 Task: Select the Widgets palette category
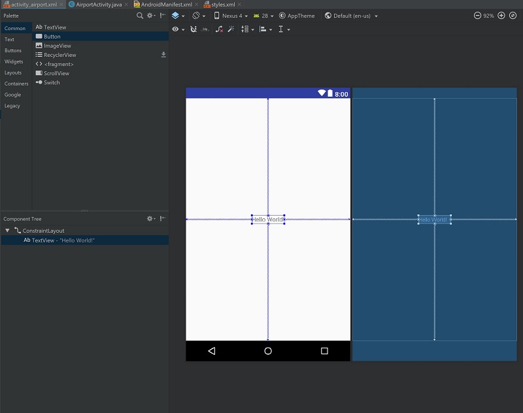coord(14,61)
